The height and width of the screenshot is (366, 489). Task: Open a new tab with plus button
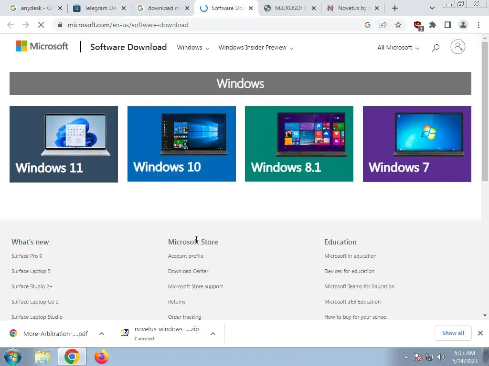(395, 8)
